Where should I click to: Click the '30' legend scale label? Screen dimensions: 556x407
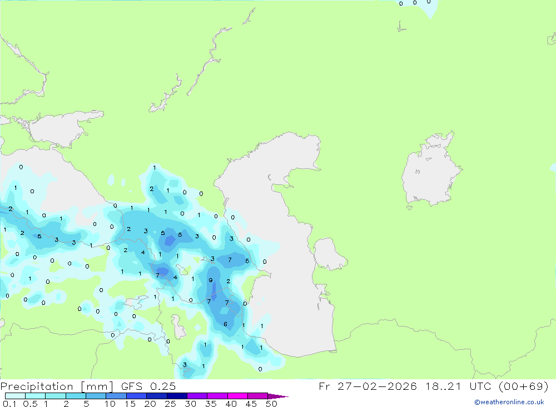coord(191,404)
